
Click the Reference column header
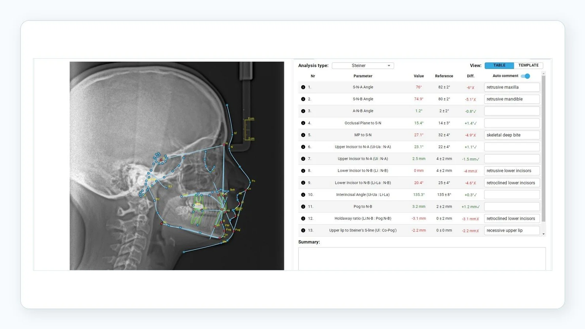click(x=444, y=76)
